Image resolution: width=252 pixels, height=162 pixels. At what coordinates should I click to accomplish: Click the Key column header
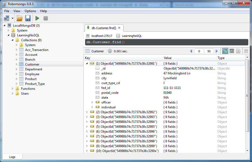[123, 58]
